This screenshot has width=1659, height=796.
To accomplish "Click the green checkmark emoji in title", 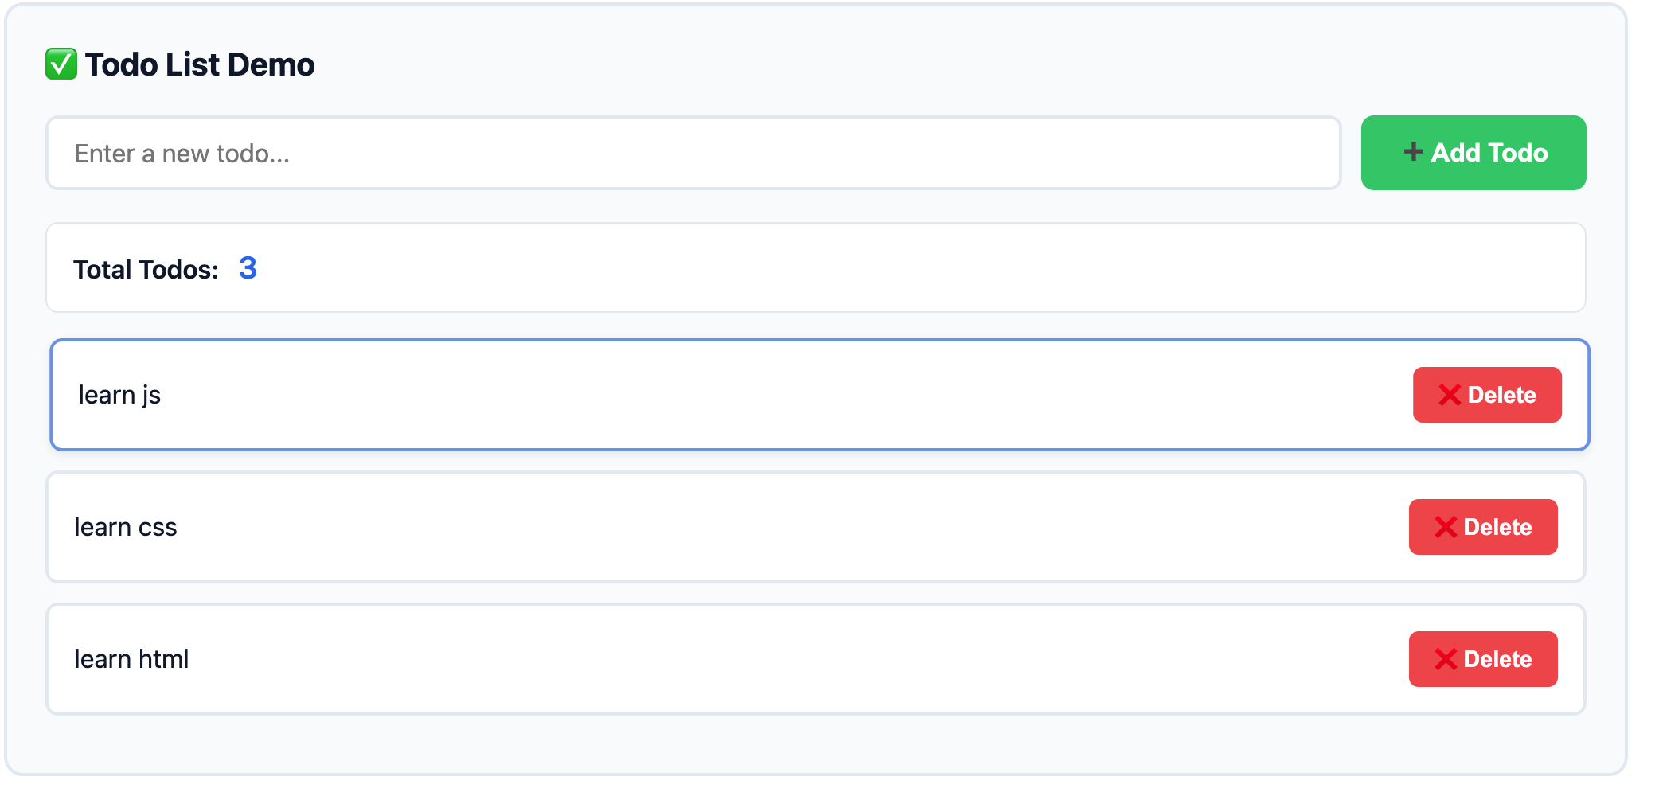I will 61,64.
